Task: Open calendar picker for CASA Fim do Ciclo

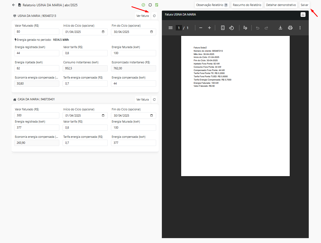Action: pyautogui.click(x=152, y=116)
